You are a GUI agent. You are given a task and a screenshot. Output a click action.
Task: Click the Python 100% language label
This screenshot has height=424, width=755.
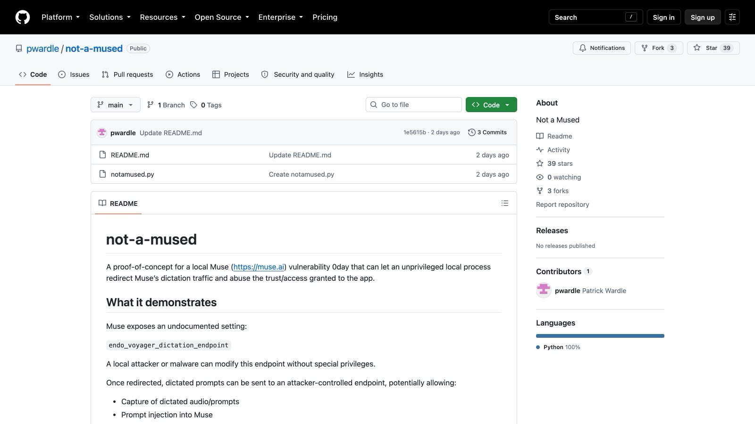558,347
